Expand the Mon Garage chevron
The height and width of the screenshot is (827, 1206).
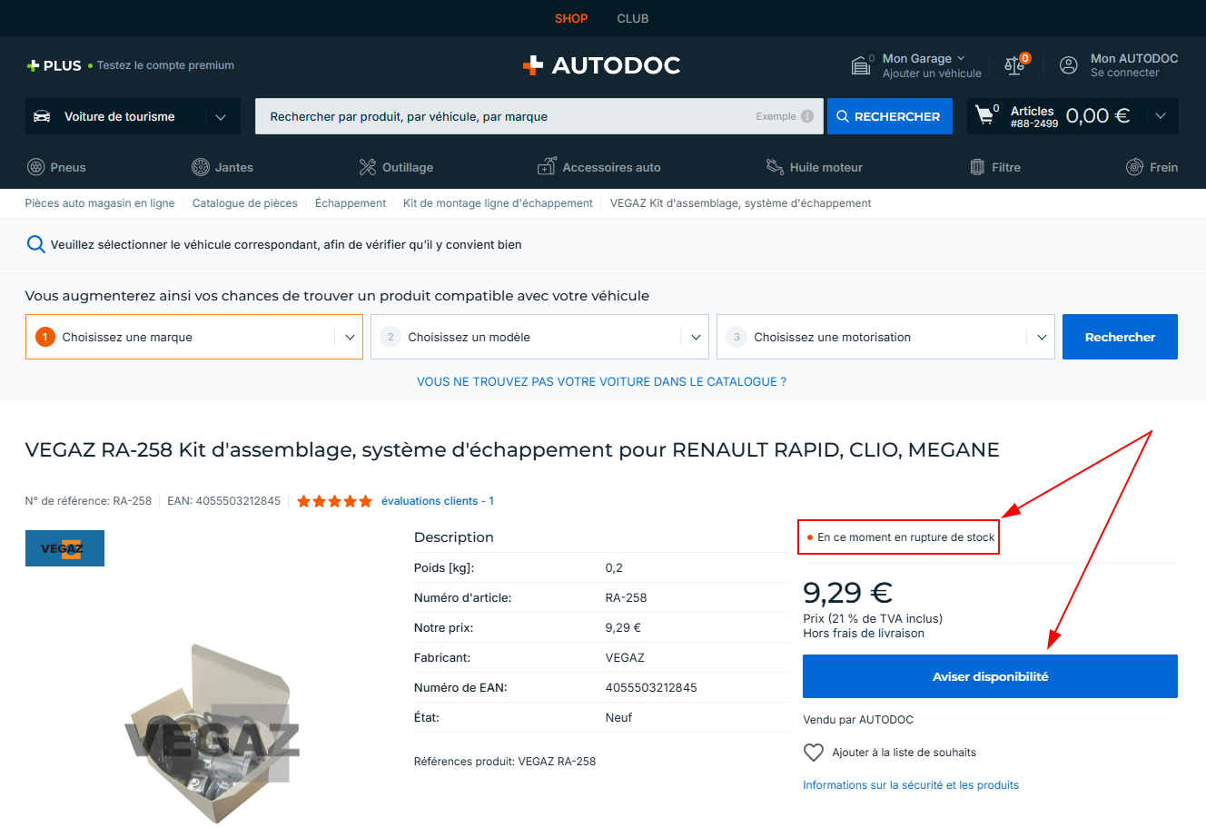962,58
